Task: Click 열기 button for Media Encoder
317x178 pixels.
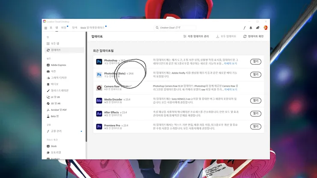Action: (x=256, y=101)
